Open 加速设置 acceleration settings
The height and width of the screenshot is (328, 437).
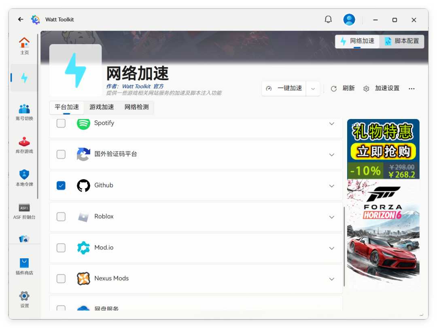(x=382, y=89)
